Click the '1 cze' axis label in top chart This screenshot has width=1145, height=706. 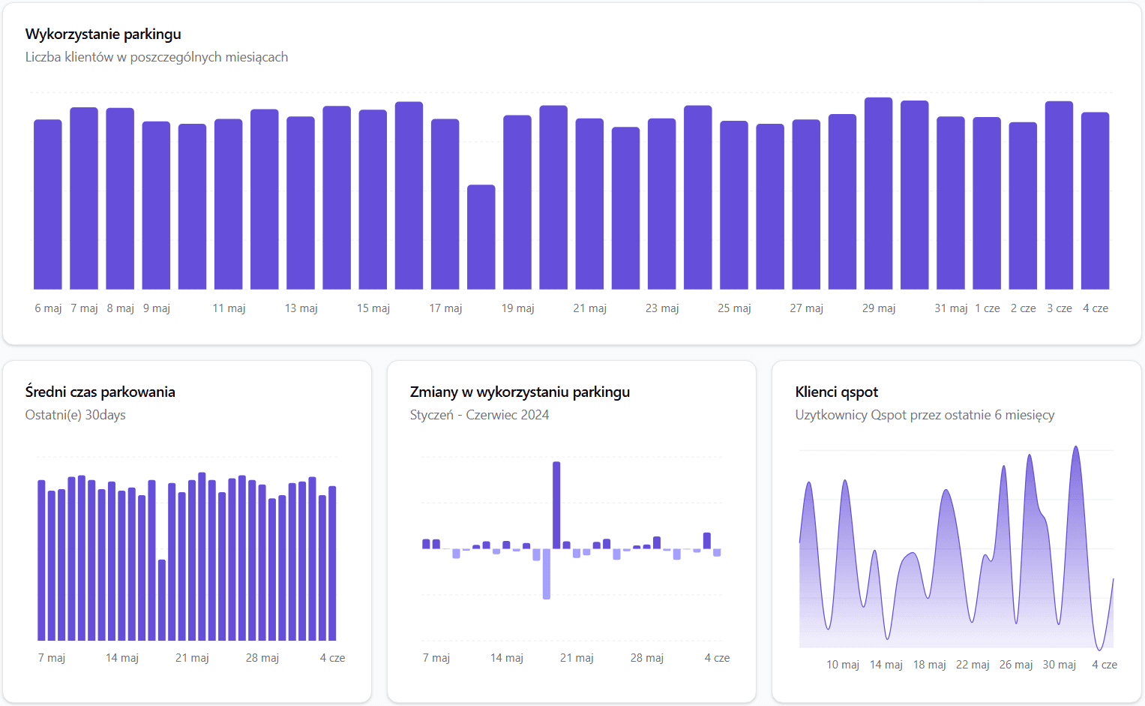[987, 308]
